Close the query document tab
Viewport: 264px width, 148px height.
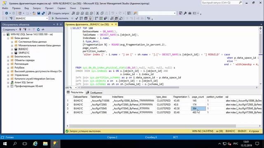(116, 25)
